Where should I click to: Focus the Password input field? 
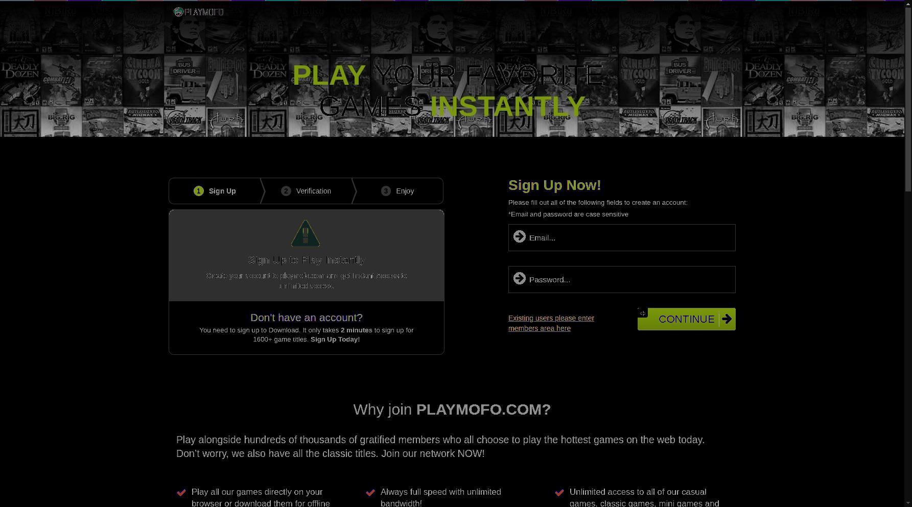(622, 279)
